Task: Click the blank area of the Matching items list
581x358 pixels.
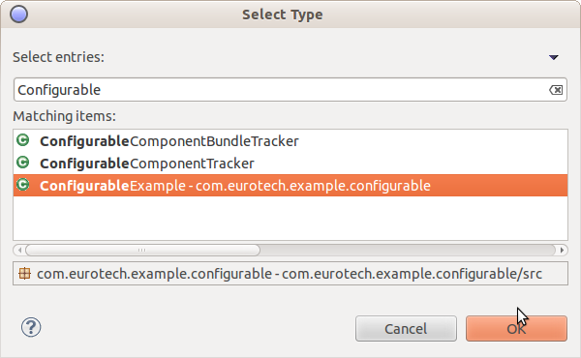Action: tap(290, 219)
